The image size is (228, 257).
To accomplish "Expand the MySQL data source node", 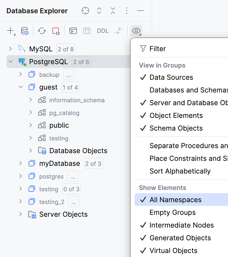I will pos(10,49).
